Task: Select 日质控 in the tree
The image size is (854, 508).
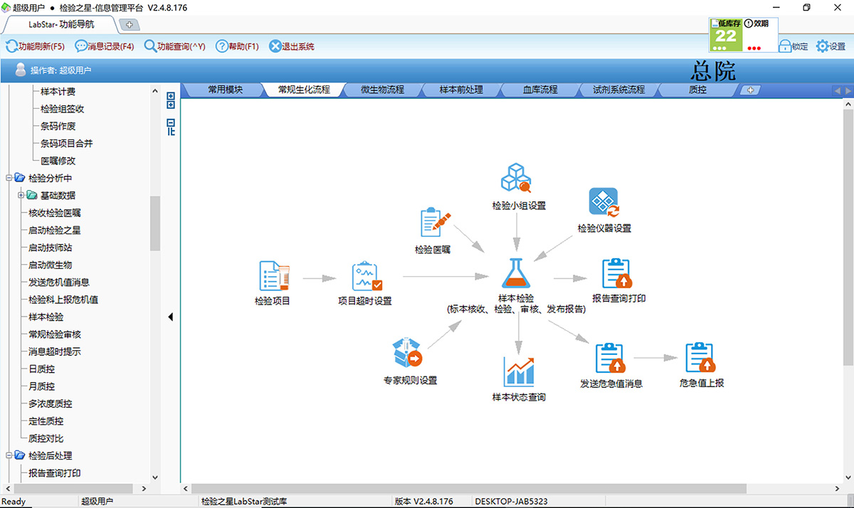Action: point(41,369)
